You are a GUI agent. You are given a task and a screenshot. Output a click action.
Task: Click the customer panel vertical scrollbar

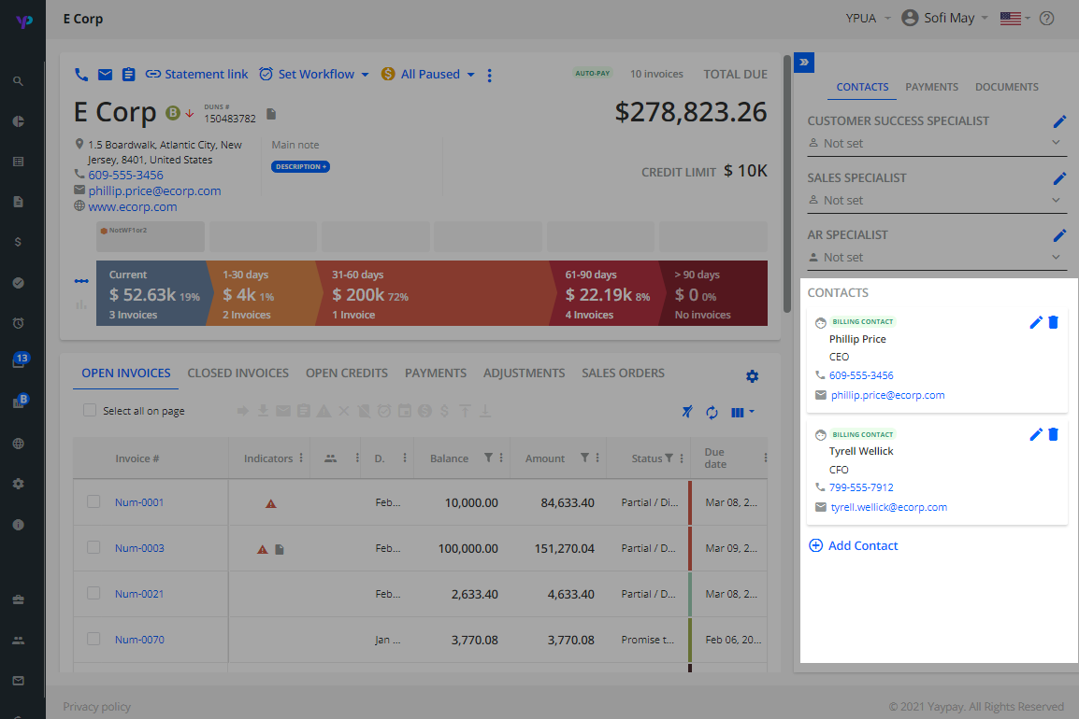786,184
